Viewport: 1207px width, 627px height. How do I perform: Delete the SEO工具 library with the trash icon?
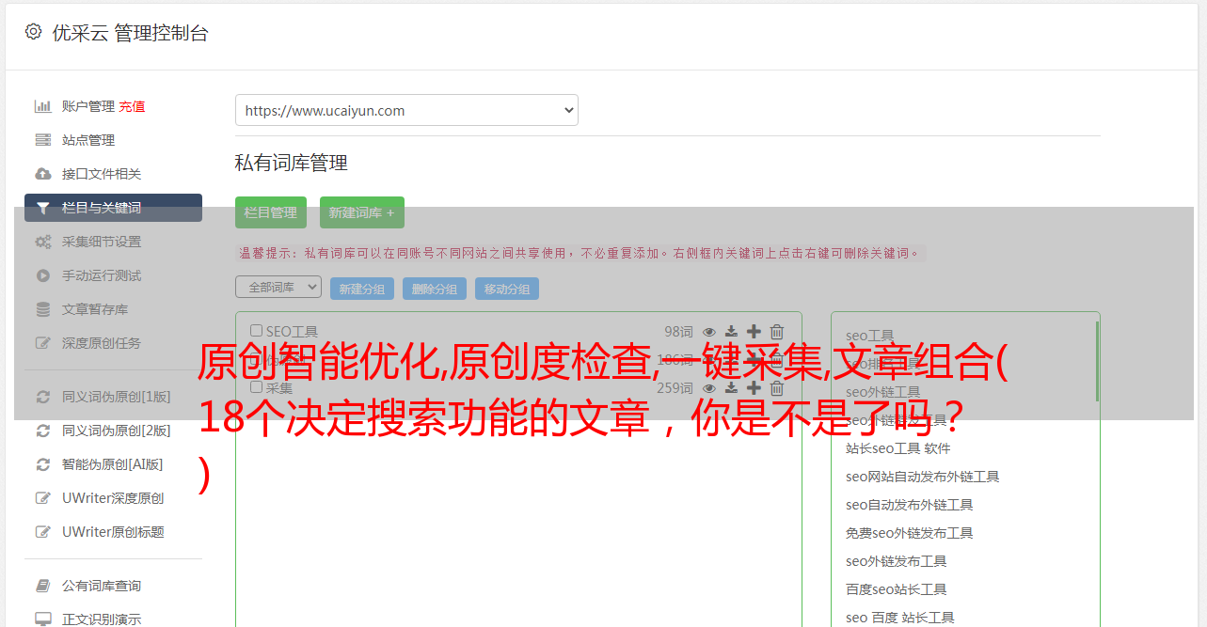click(x=777, y=331)
